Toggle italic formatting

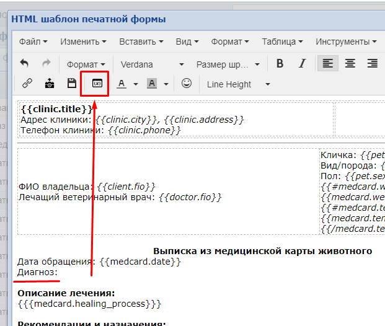coord(302,64)
